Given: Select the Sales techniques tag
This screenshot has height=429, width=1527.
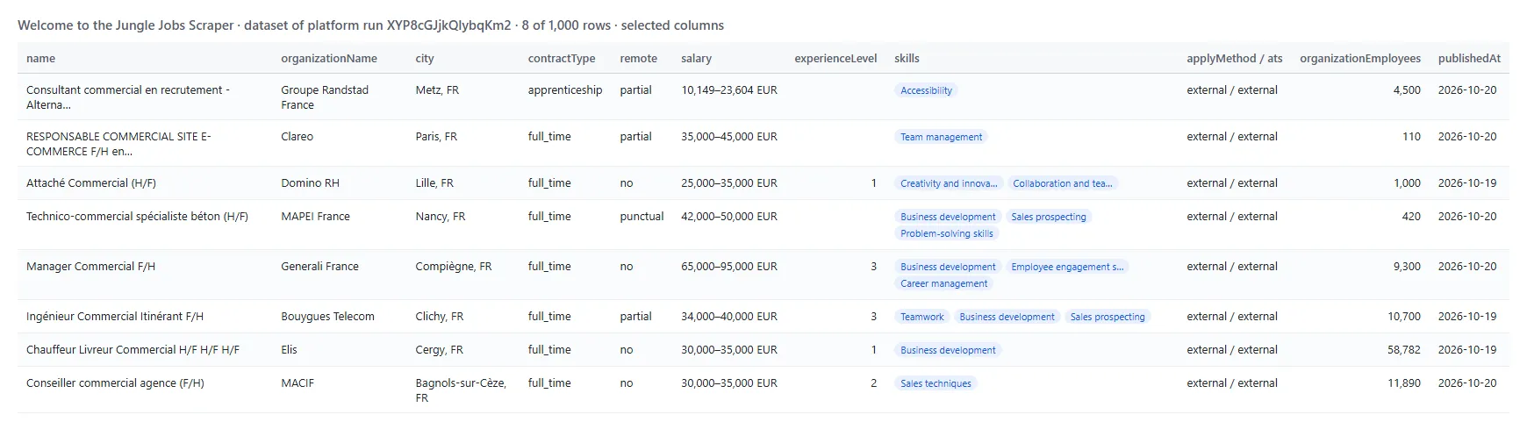Looking at the screenshot, I should point(936,383).
